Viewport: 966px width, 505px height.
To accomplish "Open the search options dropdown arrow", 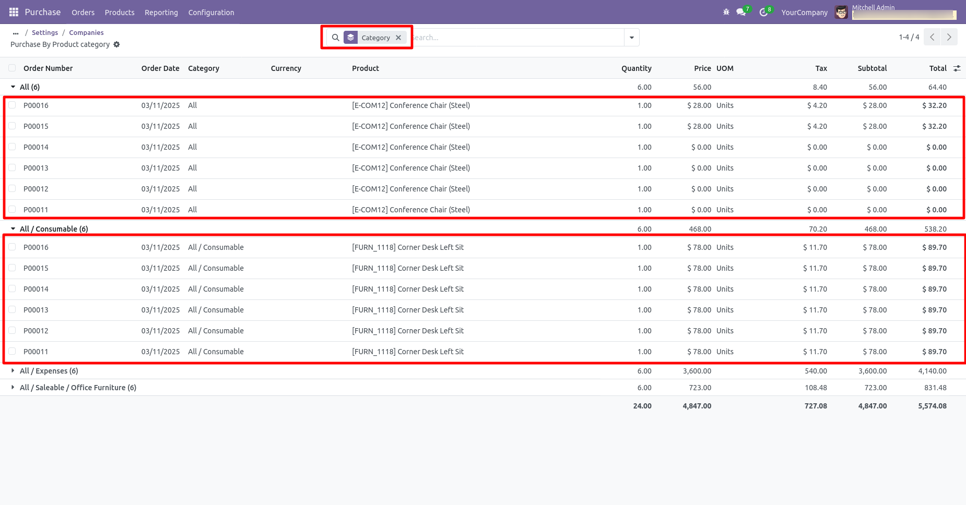I will click(x=632, y=38).
